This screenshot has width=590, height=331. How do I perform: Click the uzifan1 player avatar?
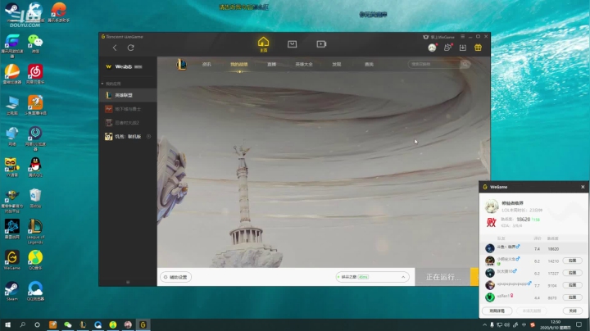(x=489, y=297)
